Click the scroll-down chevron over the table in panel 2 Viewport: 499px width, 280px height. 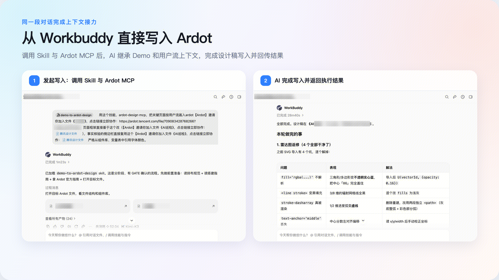click(363, 221)
